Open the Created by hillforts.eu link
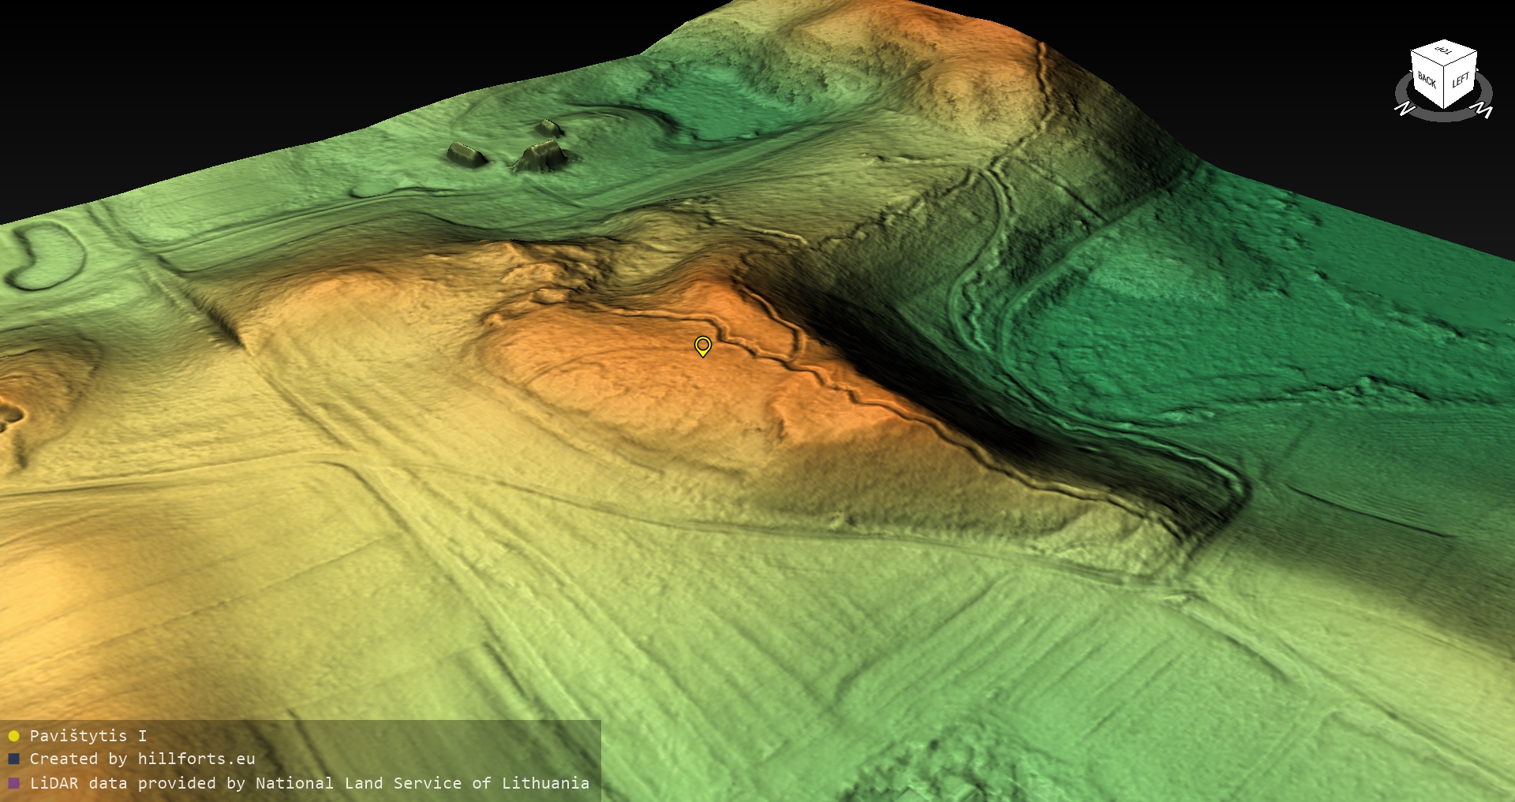1515x802 pixels. tap(142, 759)
